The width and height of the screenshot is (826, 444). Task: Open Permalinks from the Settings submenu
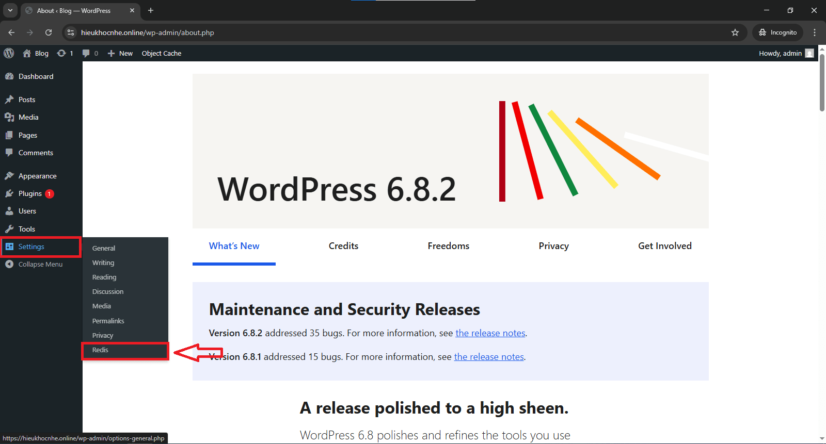click(108, 321)
